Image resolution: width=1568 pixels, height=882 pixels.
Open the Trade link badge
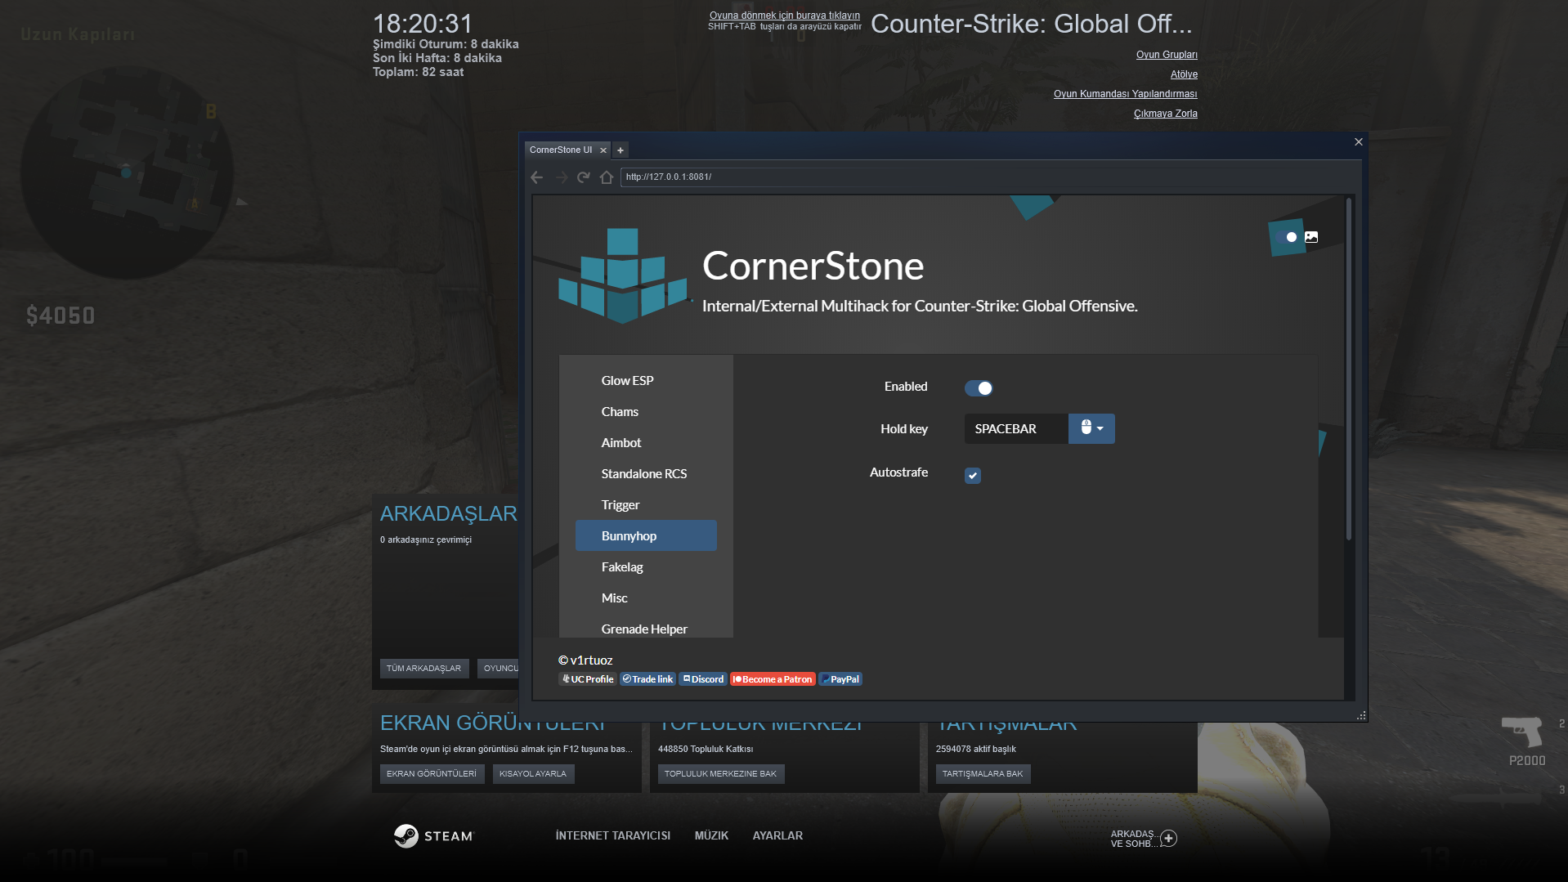(x=647, y=679)
